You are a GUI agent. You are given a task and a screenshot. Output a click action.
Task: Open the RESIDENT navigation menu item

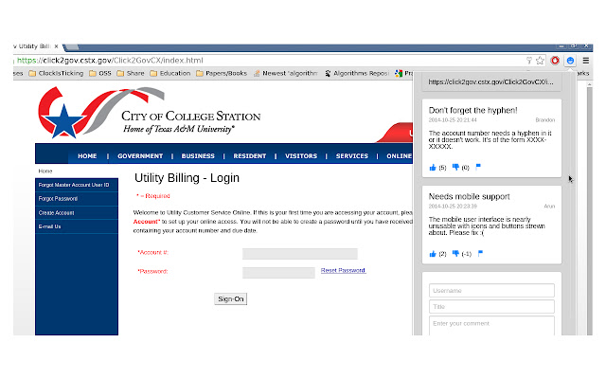click(250, 155)
